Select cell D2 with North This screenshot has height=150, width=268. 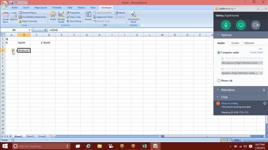tap(49, 42)
